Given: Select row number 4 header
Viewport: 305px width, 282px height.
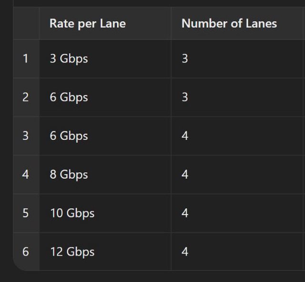Looking at the screenshot, I should click(x=26, y=175).
